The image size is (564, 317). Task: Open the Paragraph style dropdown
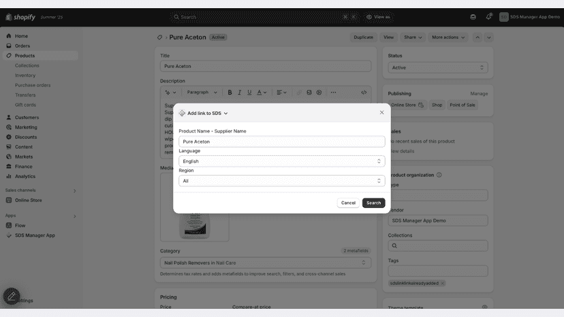point(202,93)
